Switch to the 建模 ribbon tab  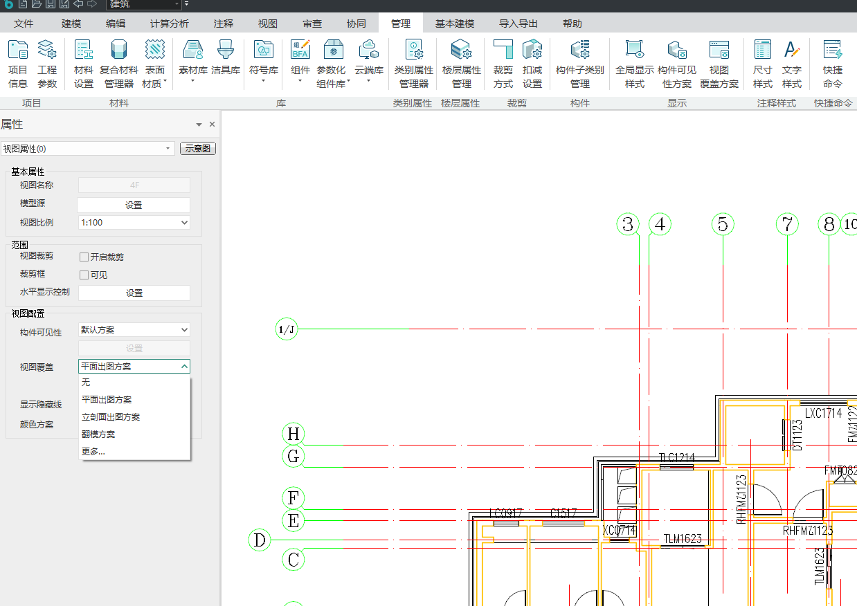(71, 24)
